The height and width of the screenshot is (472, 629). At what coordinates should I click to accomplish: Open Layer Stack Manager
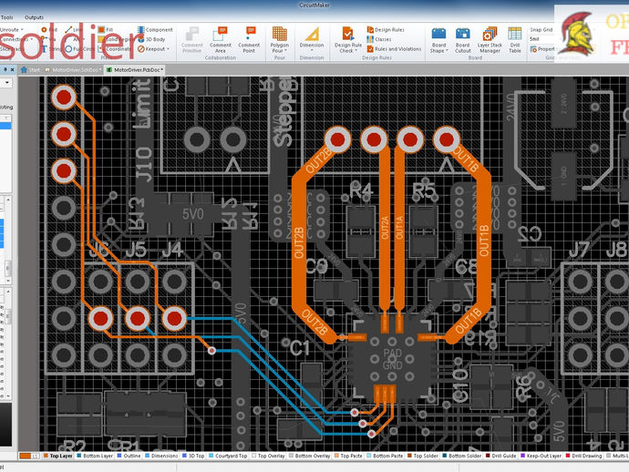pyautogui.click(x=490, y=40)
